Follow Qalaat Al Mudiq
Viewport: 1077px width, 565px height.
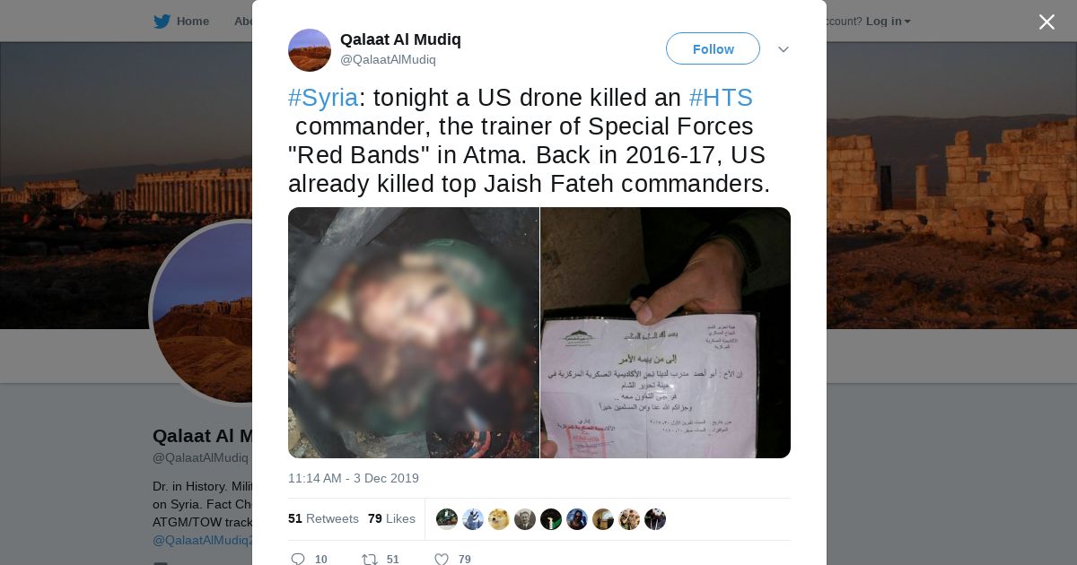click(713, 48)
